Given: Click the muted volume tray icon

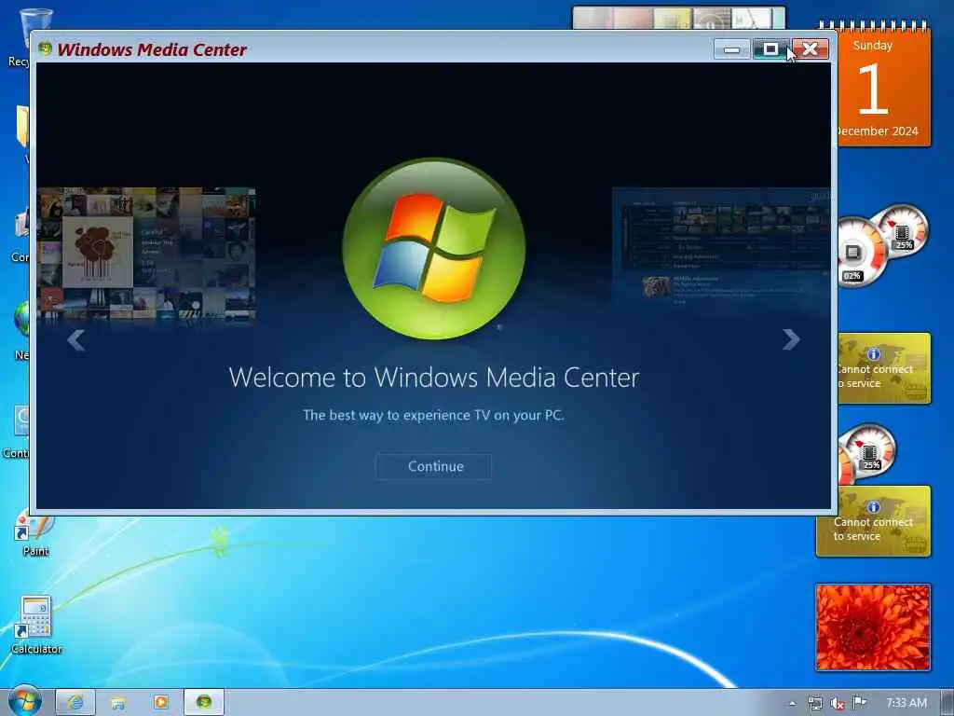Looking at the screenshot, I should point(838,703).
